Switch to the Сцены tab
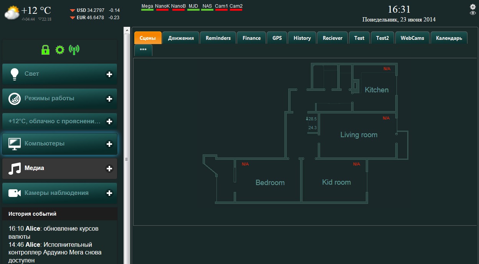Screen dimensions: 479x264 point(148,38)
